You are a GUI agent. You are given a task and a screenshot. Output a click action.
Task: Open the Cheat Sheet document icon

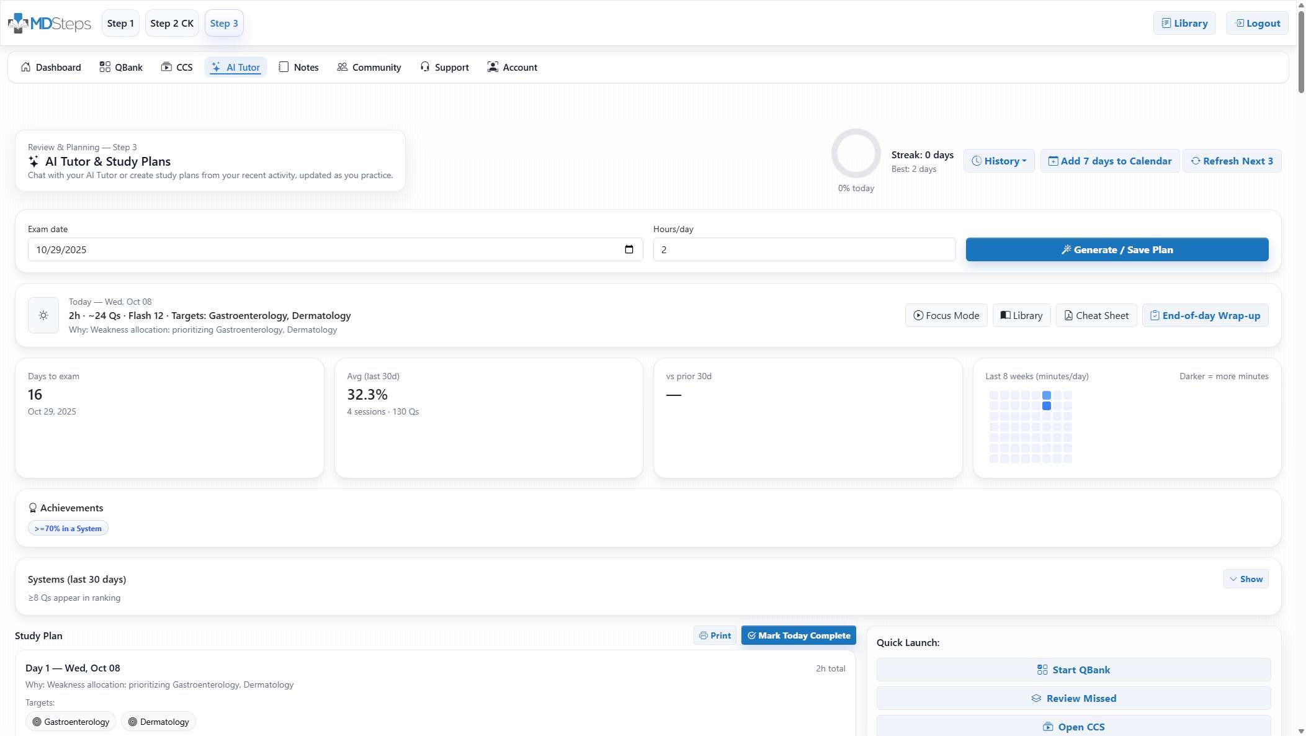1067,315
